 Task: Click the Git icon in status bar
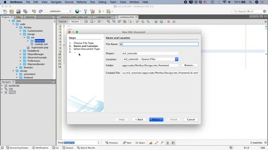[x=55, y=148]
